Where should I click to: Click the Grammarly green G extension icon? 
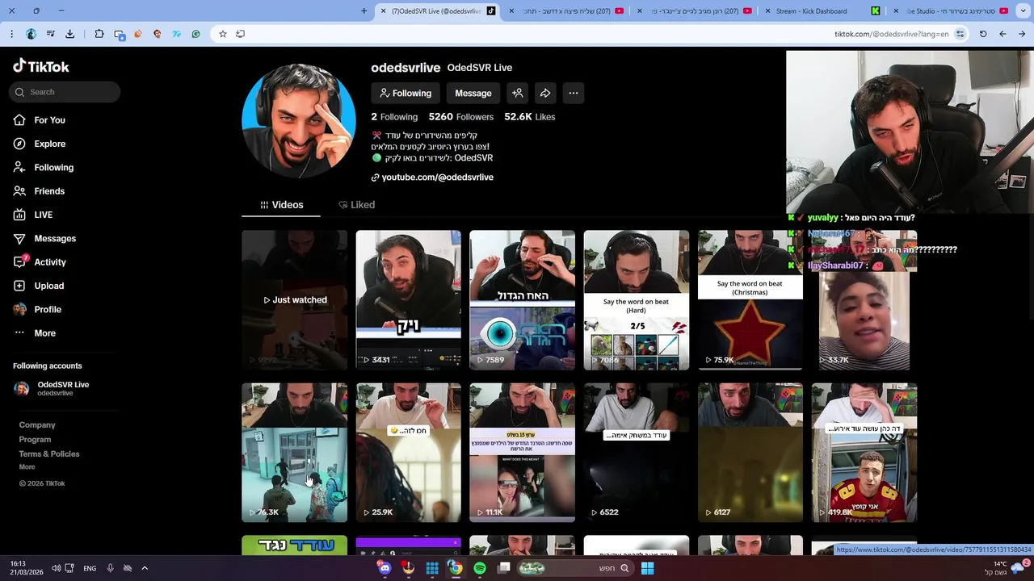195,34
